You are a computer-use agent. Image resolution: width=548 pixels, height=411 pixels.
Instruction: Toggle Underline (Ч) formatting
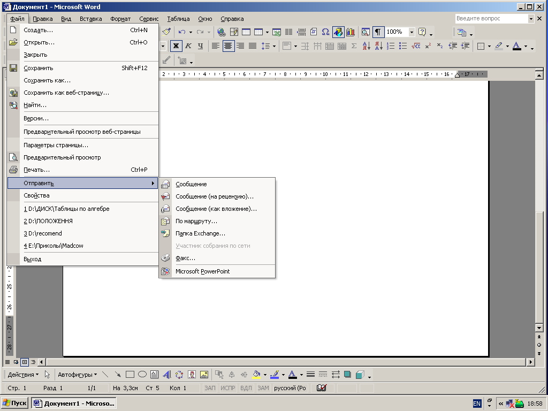[200, 46]
